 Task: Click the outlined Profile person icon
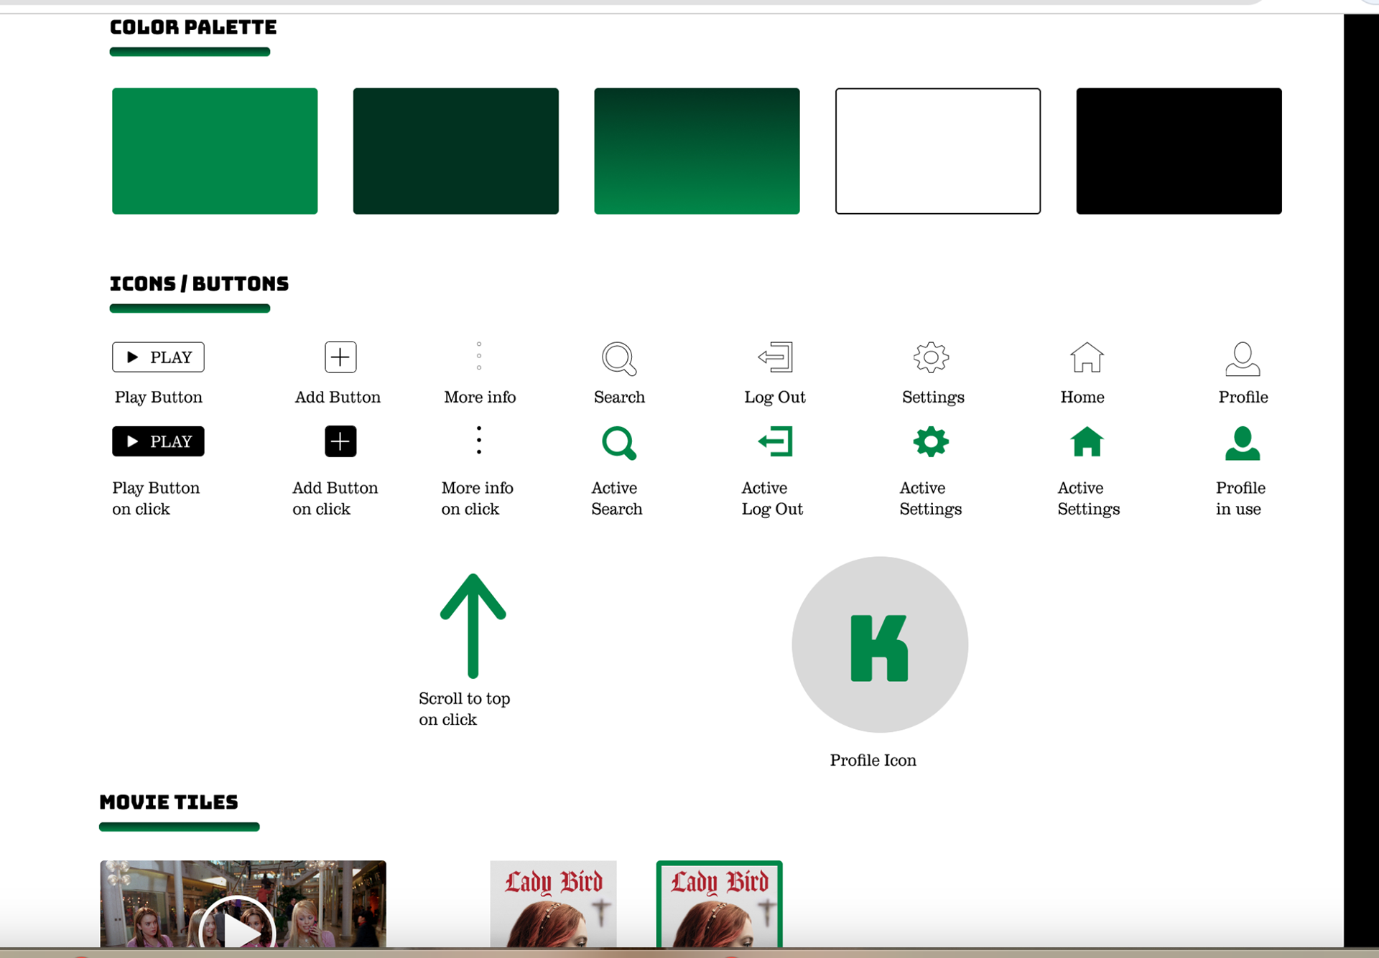(x=1242, y=358)
